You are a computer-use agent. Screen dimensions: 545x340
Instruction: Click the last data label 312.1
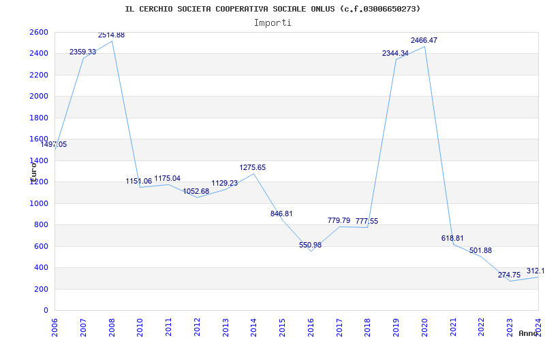click(x=535, y=271)
